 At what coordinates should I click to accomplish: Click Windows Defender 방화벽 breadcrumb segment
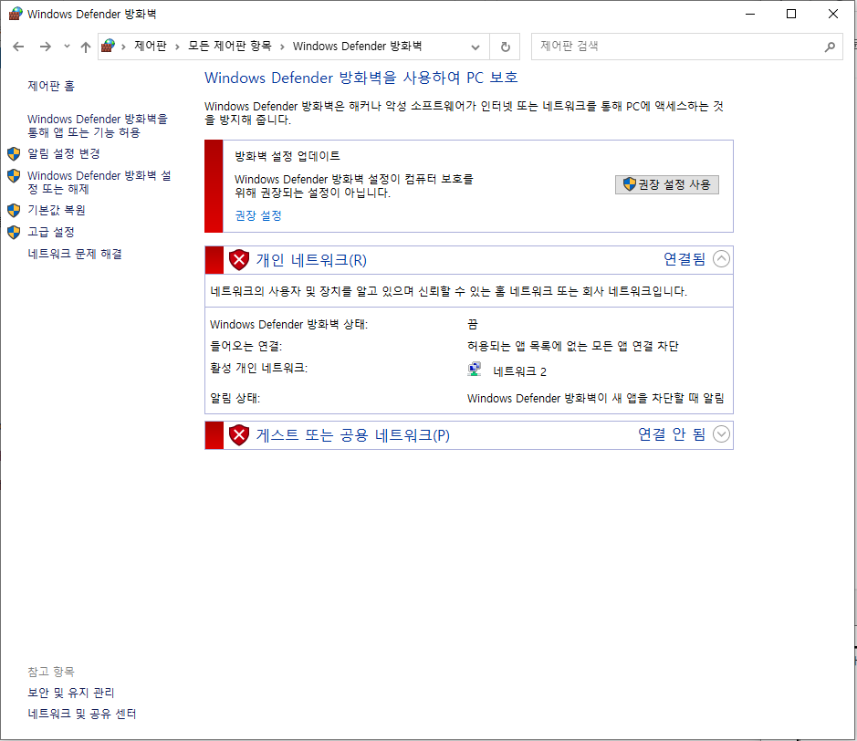click(357, 46)
